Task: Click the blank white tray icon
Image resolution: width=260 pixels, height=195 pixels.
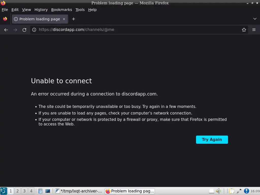Action: (x=212, y=191)
